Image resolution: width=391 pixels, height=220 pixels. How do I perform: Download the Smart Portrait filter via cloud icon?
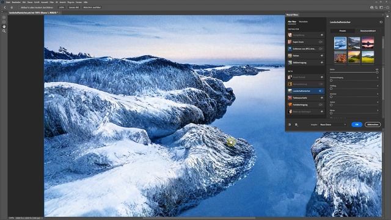point(322,78)
